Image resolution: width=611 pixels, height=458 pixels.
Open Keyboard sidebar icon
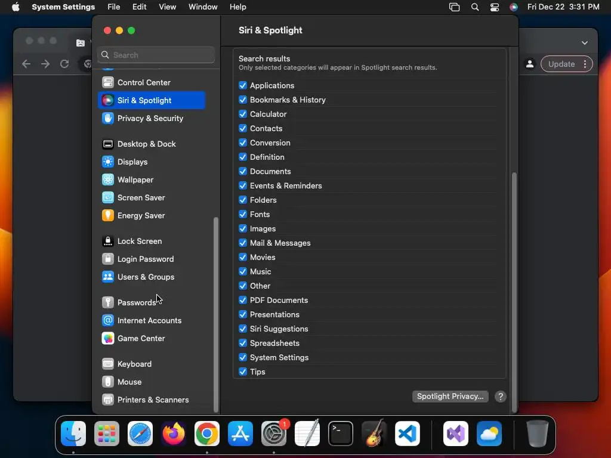(108, 364)
